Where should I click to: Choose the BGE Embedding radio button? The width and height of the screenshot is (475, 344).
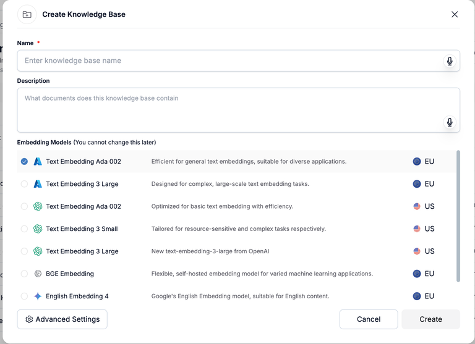pyautogui.click(x=24, y=274)
